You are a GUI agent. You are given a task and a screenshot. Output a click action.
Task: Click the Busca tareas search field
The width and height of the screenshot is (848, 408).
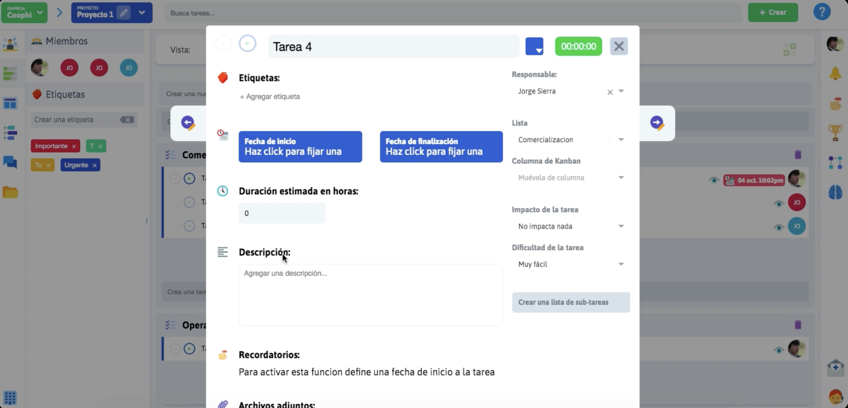point(230,13)
